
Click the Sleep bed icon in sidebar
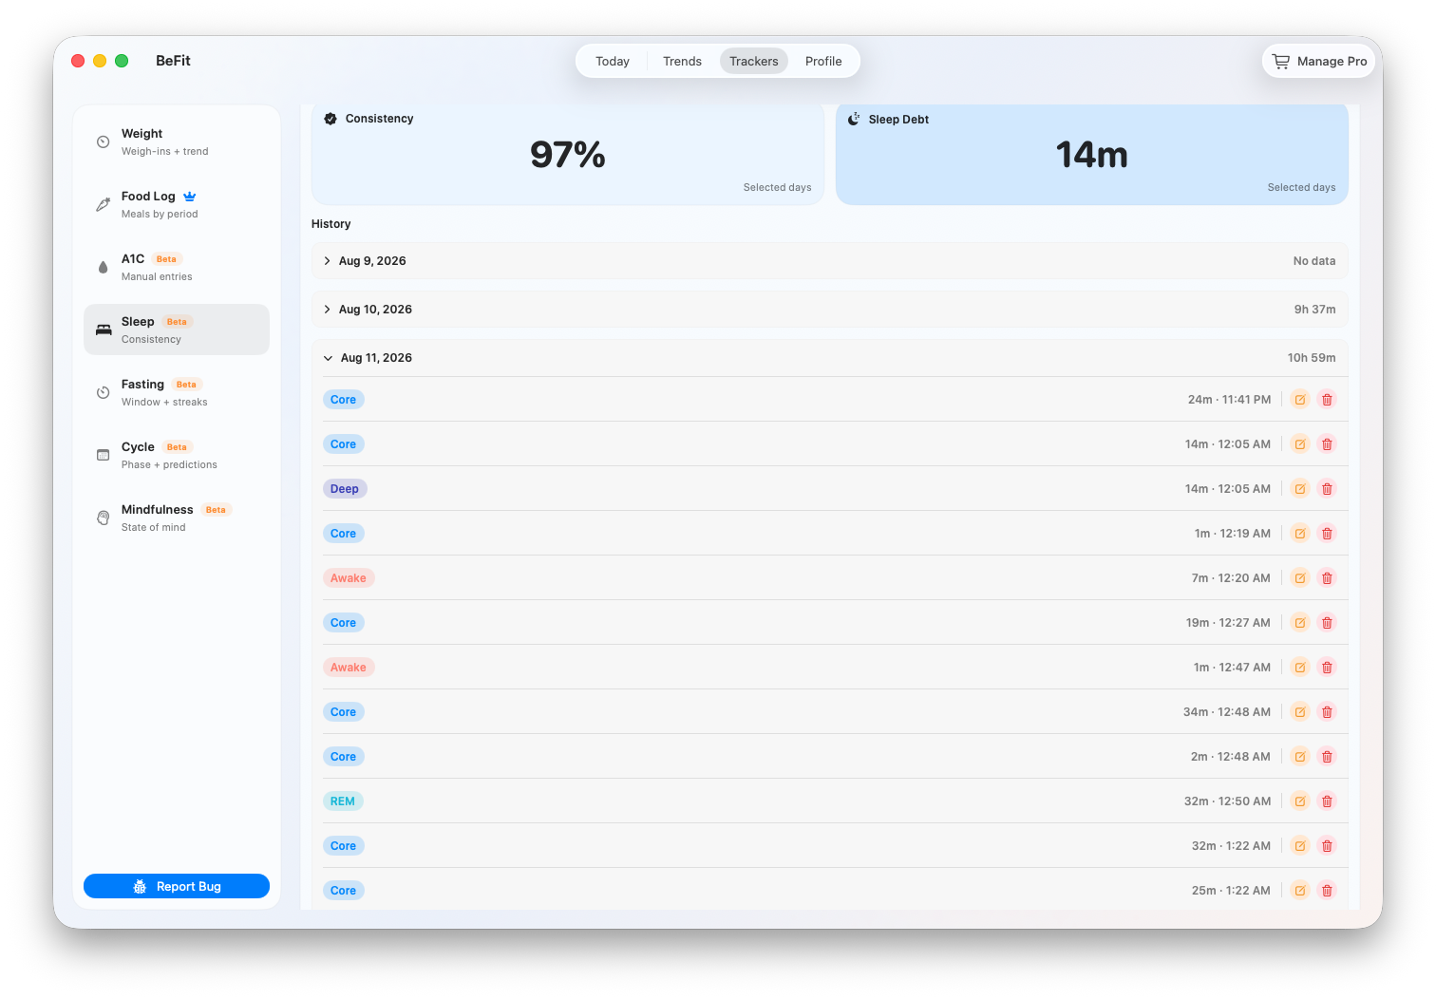[104, 330]
